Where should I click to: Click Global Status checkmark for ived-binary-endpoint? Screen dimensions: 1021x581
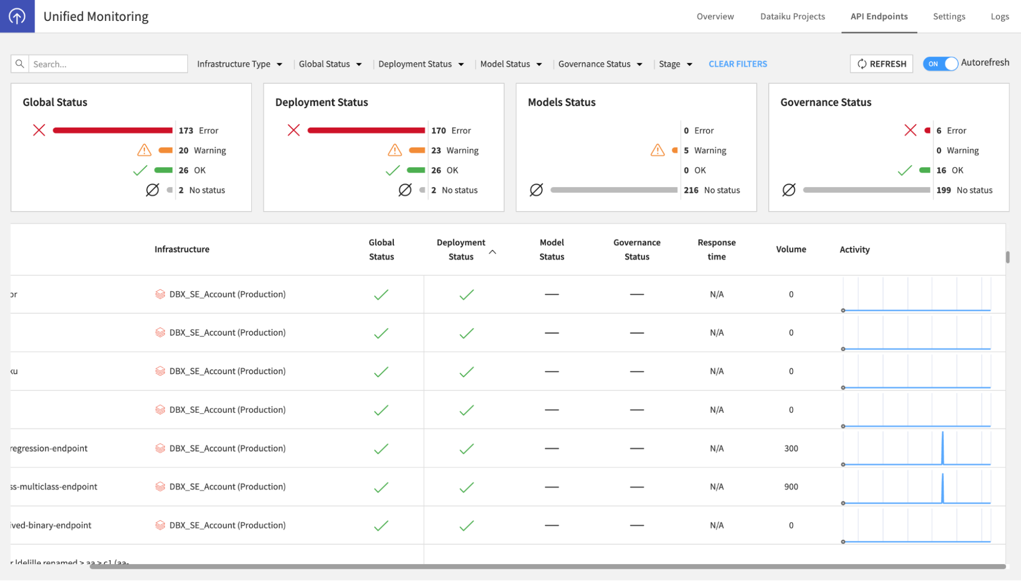click(382, 526)
